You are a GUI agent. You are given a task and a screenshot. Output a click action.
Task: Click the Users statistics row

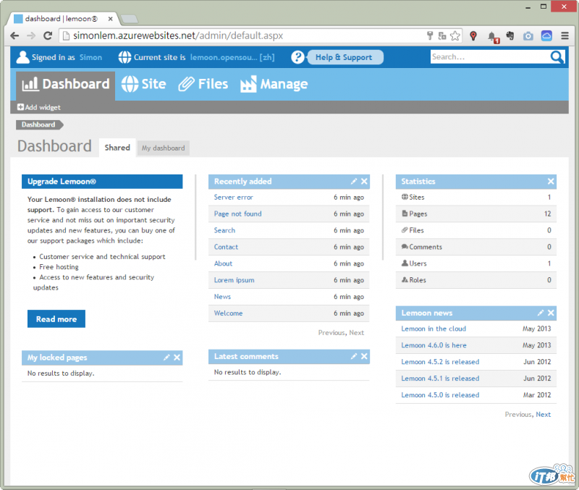click(476, 263)
